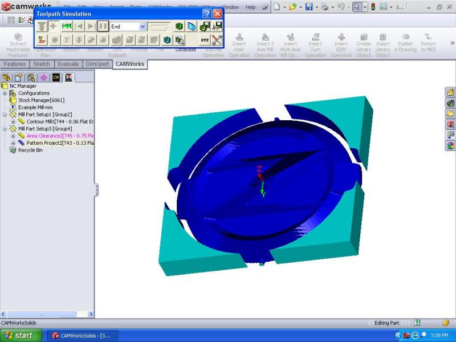This screenshot has height=342, width=456.
Task: Click the teal target part display icon
Action: (167, 40)
